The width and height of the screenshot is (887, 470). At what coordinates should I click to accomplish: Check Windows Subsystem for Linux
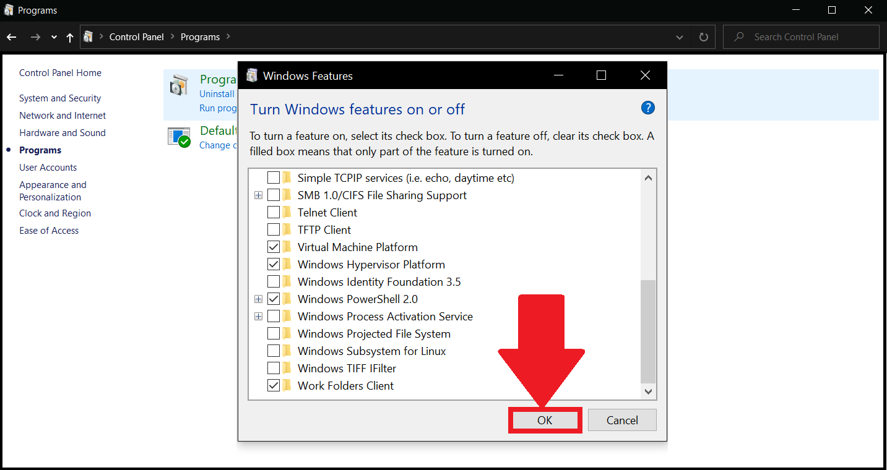click(274, 351)
